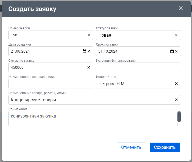
Task: Focus the Номер заявки field with 158
Action: click(48, 35)
